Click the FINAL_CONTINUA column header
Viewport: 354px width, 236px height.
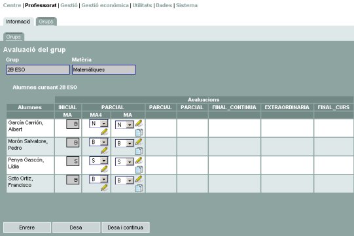234,107
